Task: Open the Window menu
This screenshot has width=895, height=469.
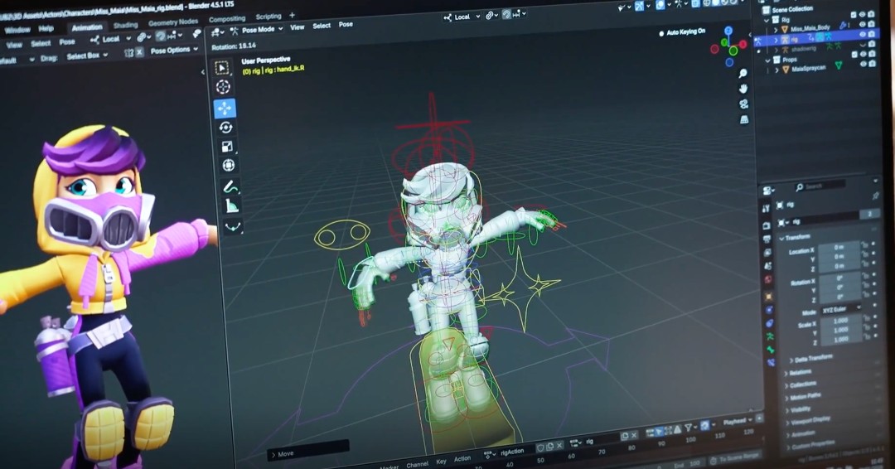Action: 17,30
